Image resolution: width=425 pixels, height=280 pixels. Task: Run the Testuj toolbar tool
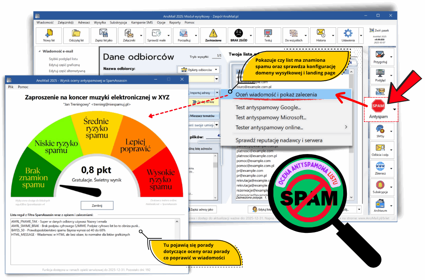pos(268,35)
